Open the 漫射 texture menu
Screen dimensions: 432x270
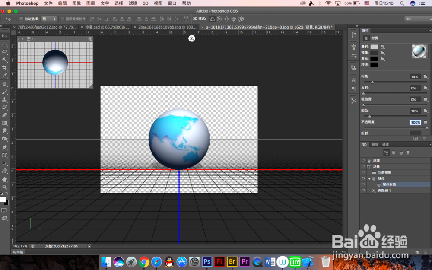382,47
